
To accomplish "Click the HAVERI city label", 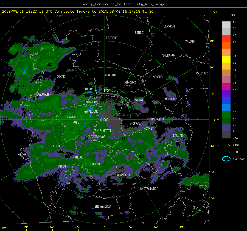I will 95,164.
